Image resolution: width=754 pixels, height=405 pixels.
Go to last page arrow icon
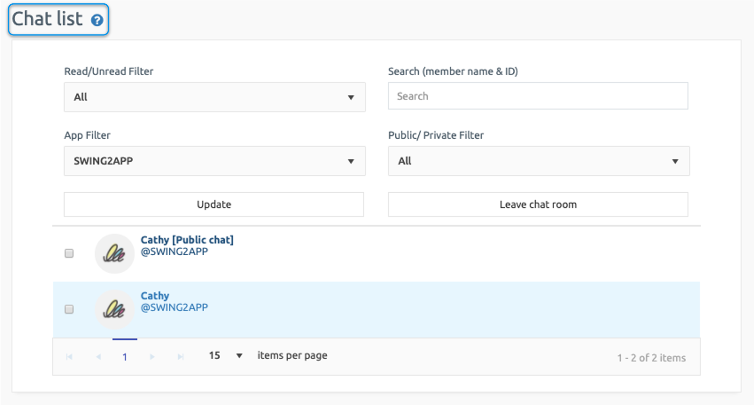180,357
